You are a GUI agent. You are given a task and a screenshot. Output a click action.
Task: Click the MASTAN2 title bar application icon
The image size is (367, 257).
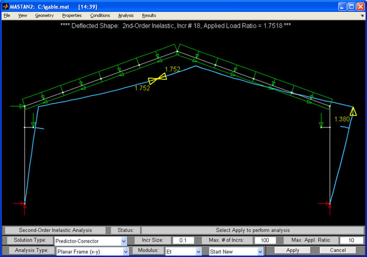coord(6,6)
